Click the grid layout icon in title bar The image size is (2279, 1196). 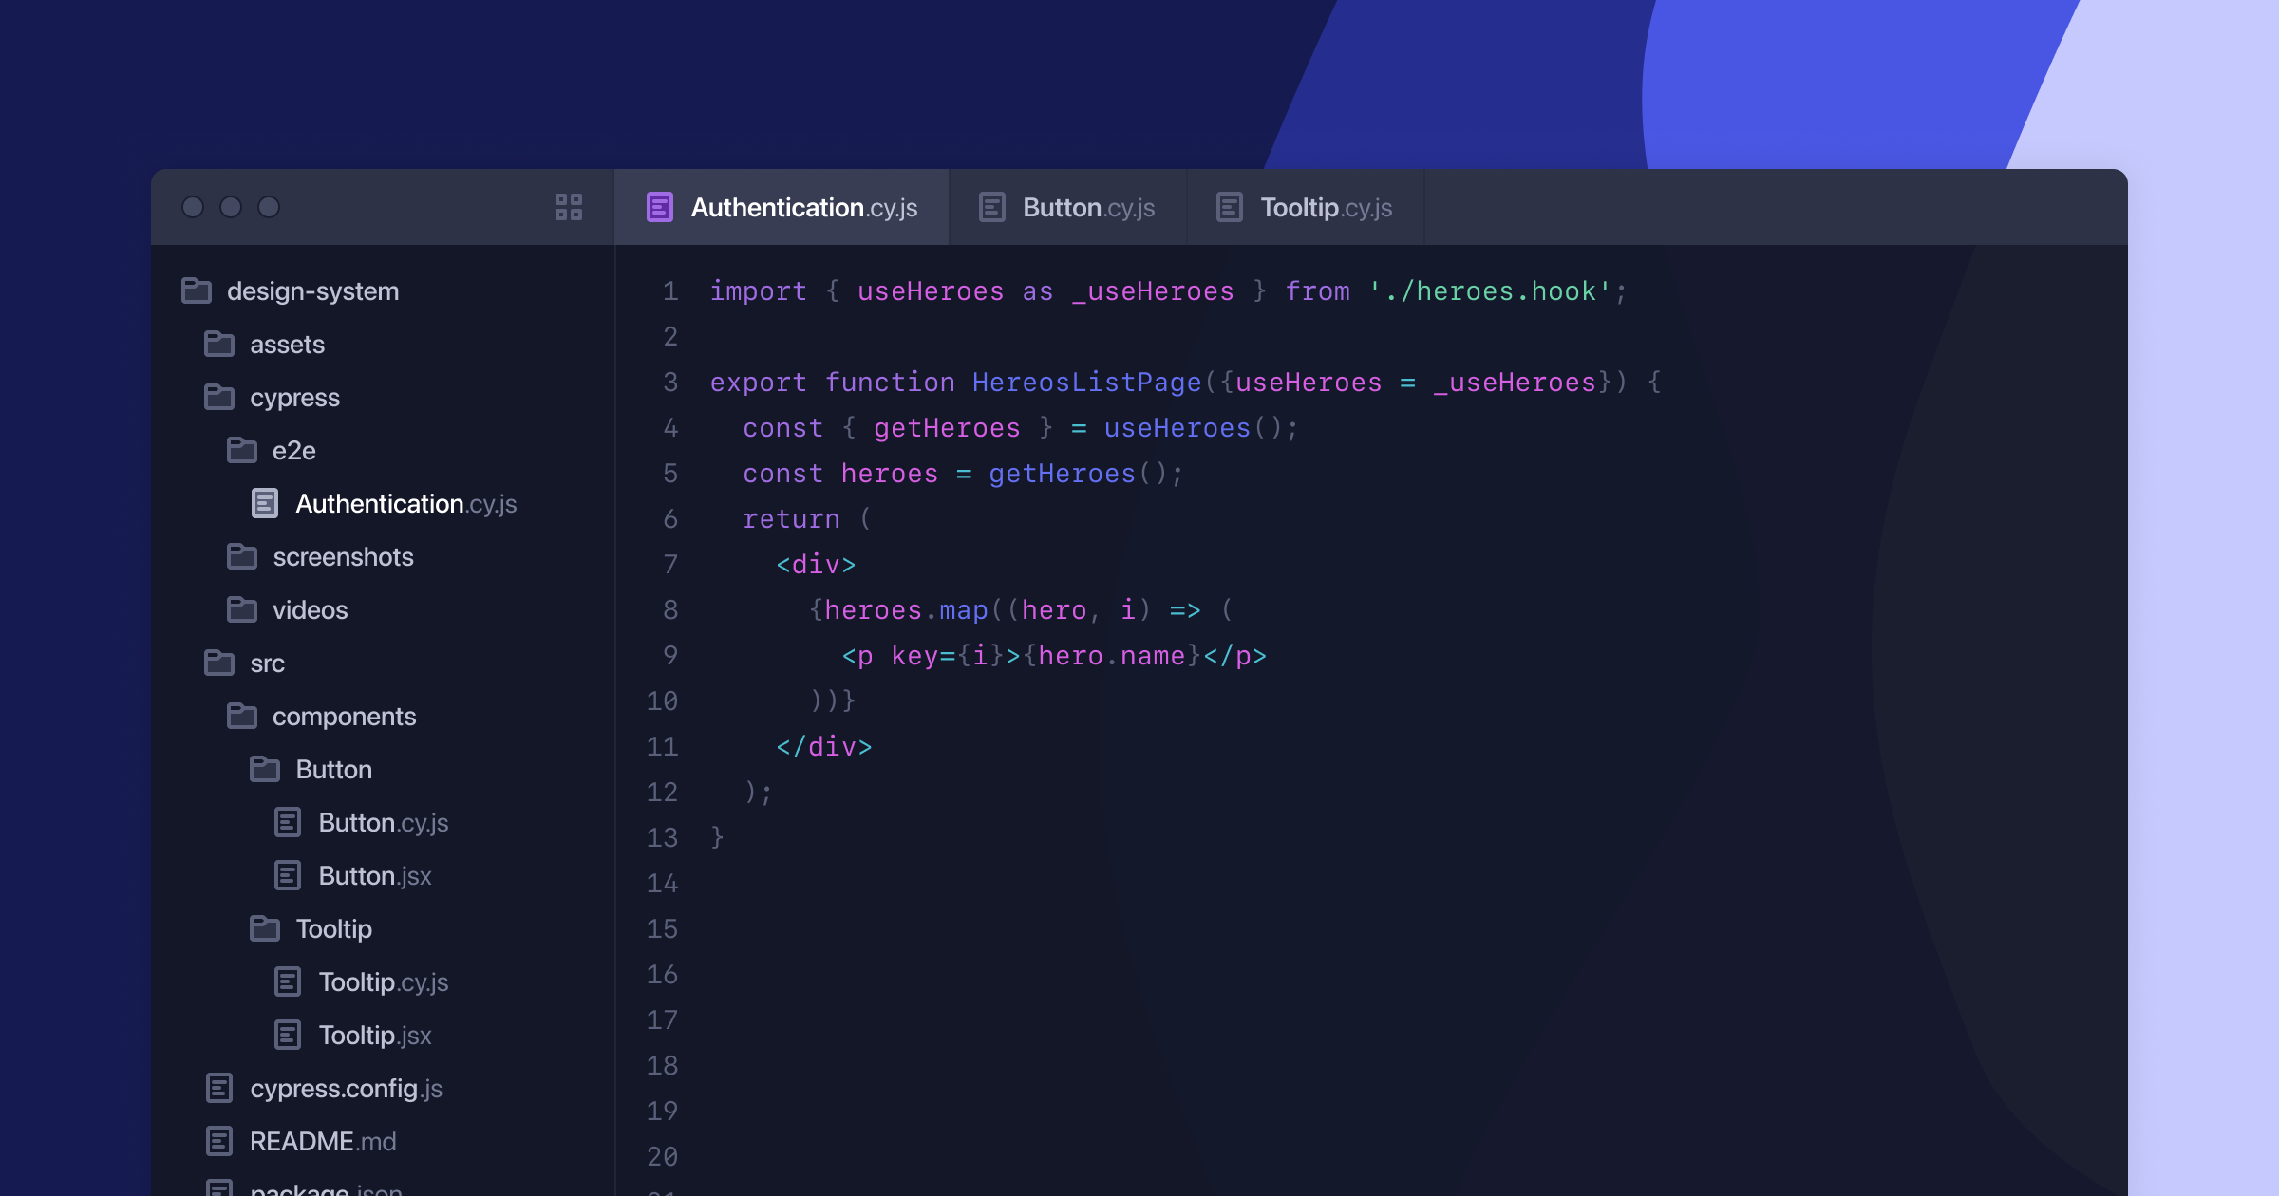coord(568,207)
